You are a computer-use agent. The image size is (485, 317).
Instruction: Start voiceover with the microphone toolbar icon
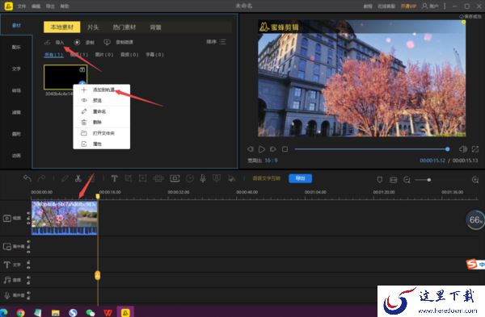click(203, 178)
